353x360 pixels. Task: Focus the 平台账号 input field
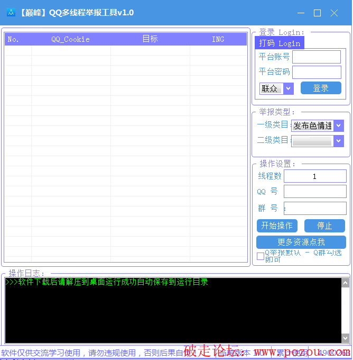(x=317, y=57)
